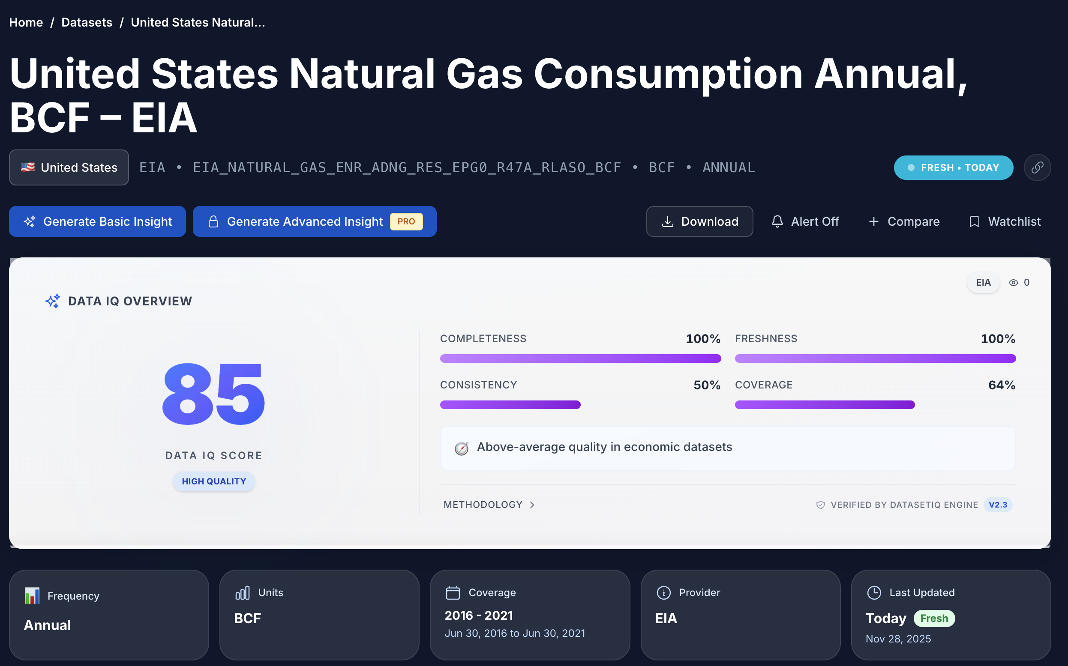The height and width of the screenshot is (666, 1068).
Task: Click the eye views counter icon
Action: (1013, 283)
